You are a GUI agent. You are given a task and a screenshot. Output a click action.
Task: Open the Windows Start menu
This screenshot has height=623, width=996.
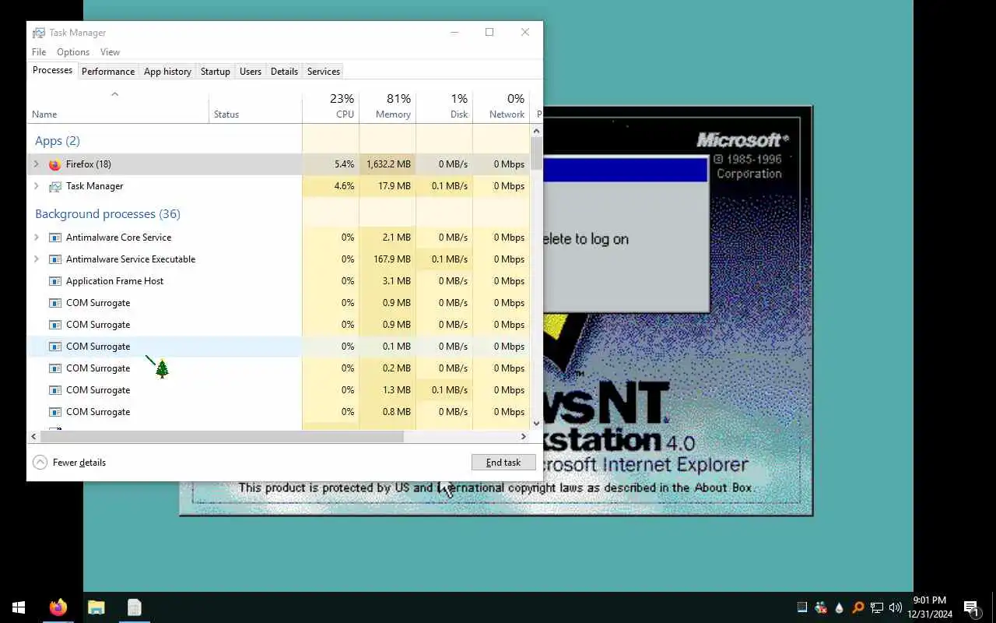(19, 607)
